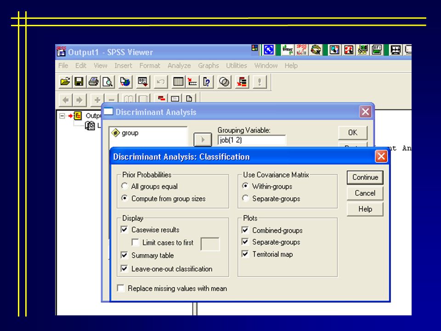
Task: Toggle the Separate-groups plot checkbox
Action: 245,242
